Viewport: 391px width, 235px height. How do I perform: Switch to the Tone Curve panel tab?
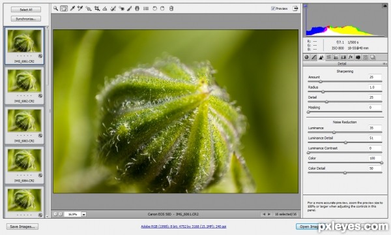tap(314, 57)
